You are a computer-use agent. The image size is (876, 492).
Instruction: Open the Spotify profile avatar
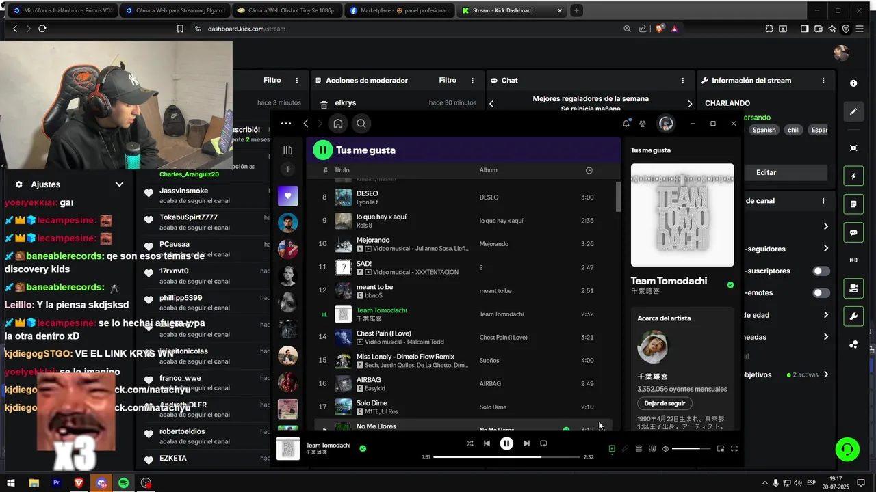click(x=666, y=124)
